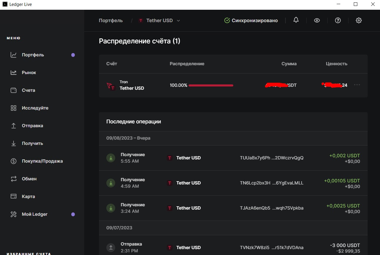Click the receive icon of the 5:55 AM operation

pos(111,158)
